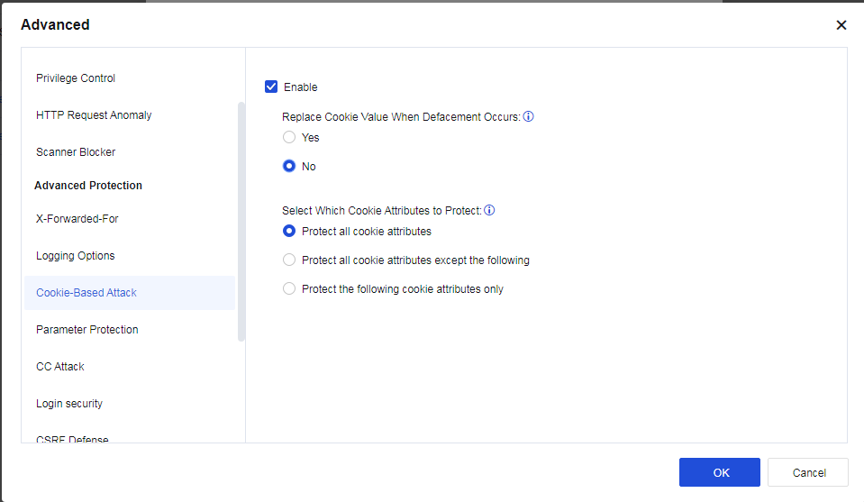The height and width of the screenshot is (502, 864).
Task: Click info icon beside Replace Cookie Value label
Action: (529, 117)
